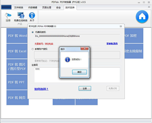Select the 技术支持 tab

70,7
